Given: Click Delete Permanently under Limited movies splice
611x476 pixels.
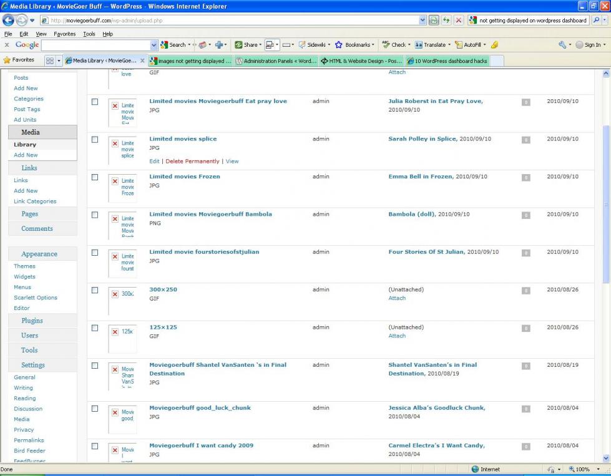Looking at the screenshot, I should click(x=192, y=161).
